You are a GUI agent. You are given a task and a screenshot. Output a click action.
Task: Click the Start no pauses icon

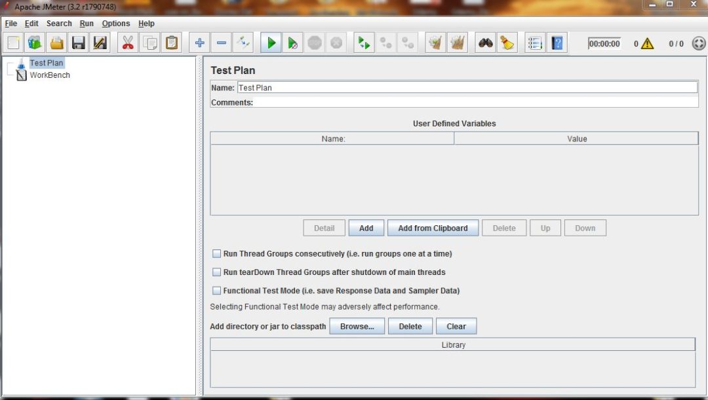pyautogui.click(x=292, y=43)
